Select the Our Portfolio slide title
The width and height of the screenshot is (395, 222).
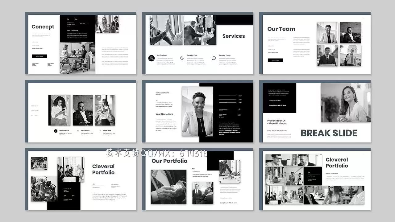click(169, 161)
